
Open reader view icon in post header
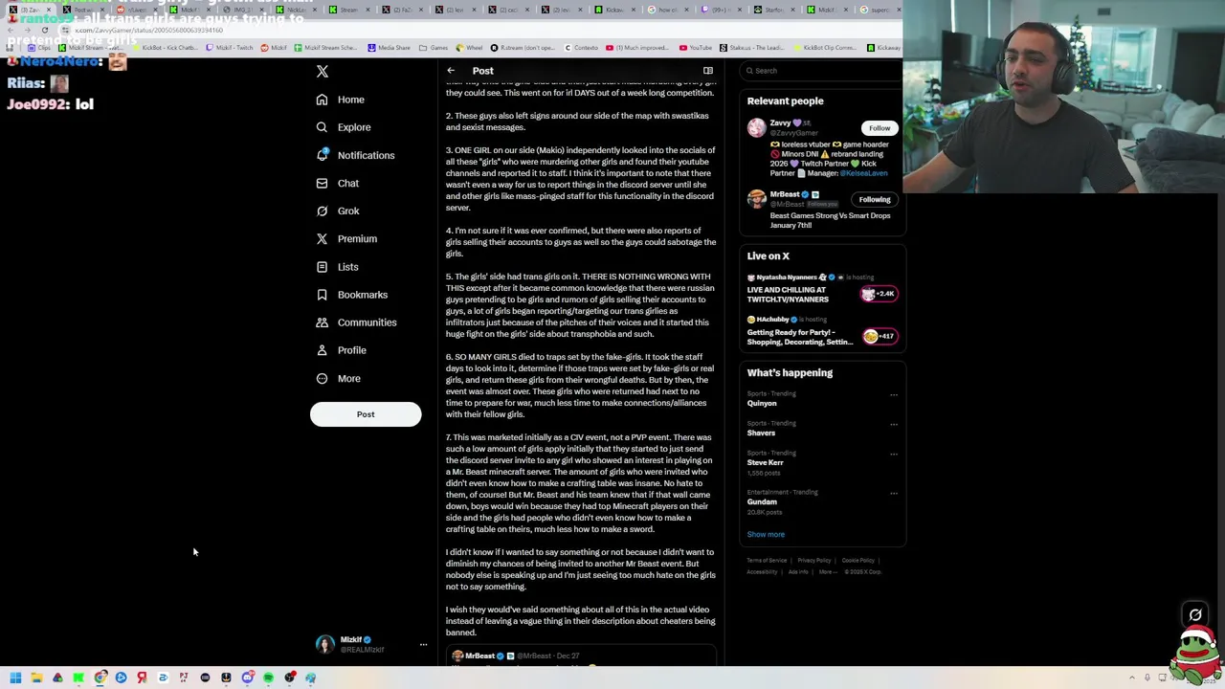tap(708, 71)
